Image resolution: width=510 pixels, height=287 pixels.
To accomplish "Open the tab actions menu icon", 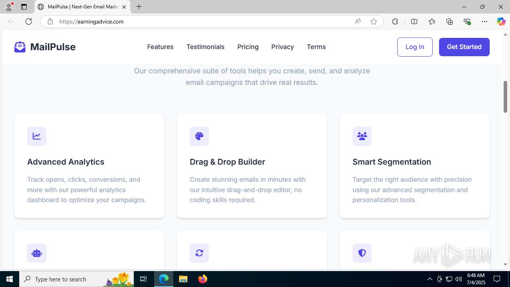I will [x=24, y=7].
